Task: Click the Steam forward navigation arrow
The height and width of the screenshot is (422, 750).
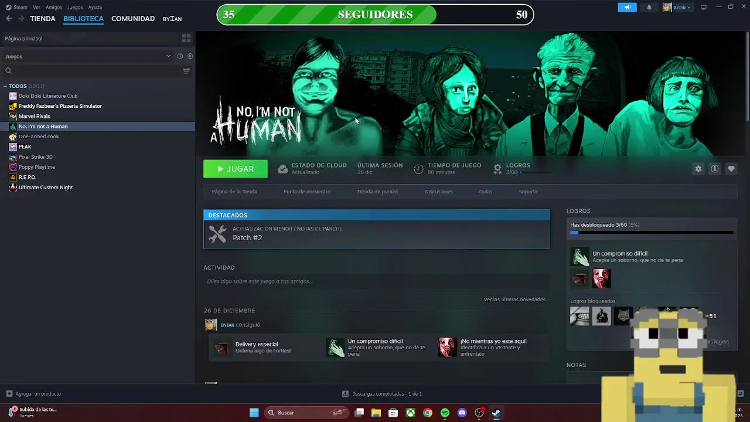Action: point(21,19)
